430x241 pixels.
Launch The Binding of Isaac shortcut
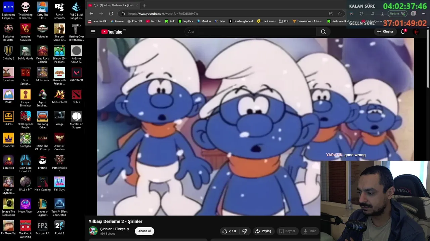26,11
